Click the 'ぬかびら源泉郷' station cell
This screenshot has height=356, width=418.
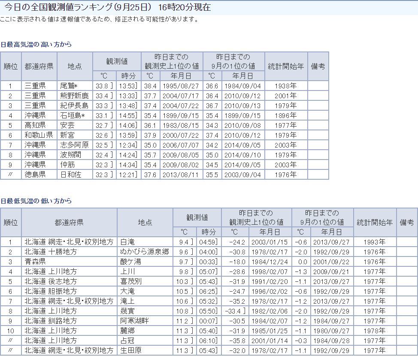pos(145,252)
